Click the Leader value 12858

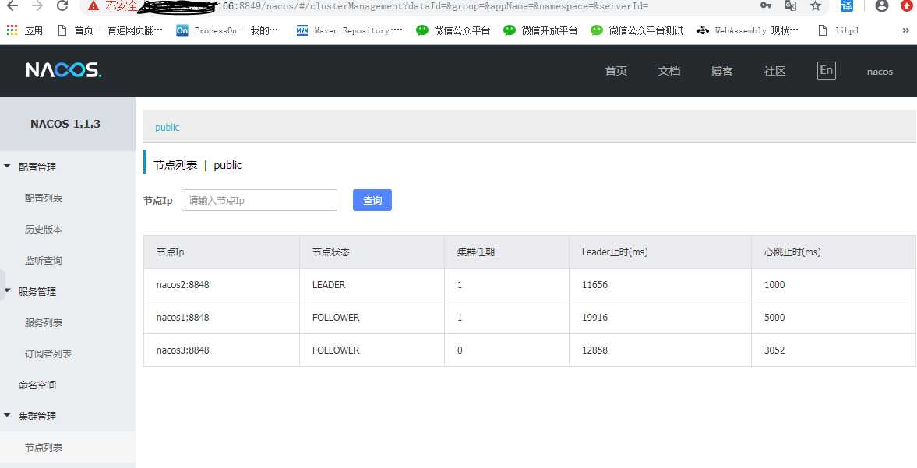coord(594,350)
